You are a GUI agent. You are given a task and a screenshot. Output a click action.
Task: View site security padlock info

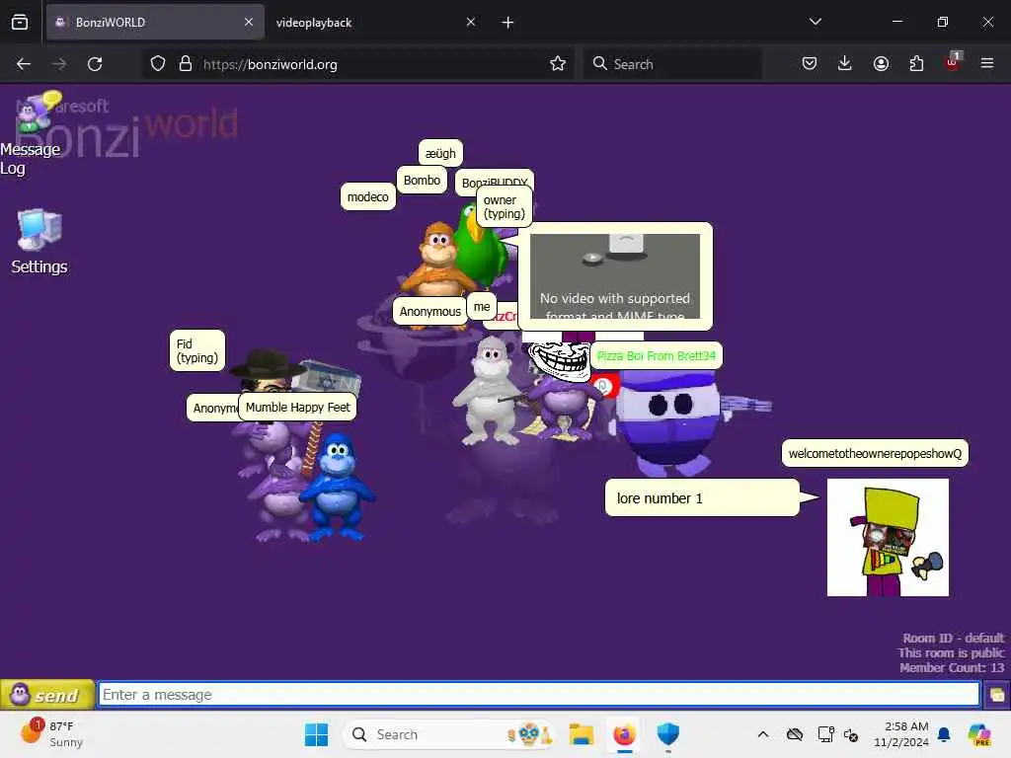pyautogui.click(x=186, y=64)
